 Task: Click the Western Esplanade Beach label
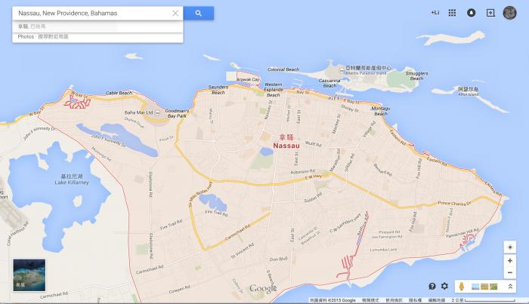(274, 90)
